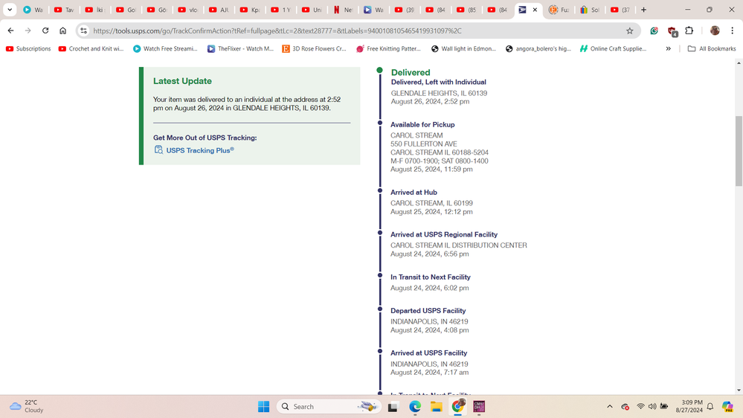The image size is (743, 418).
Task: Open Task View on the taskbar
Action: coord(393,407)
